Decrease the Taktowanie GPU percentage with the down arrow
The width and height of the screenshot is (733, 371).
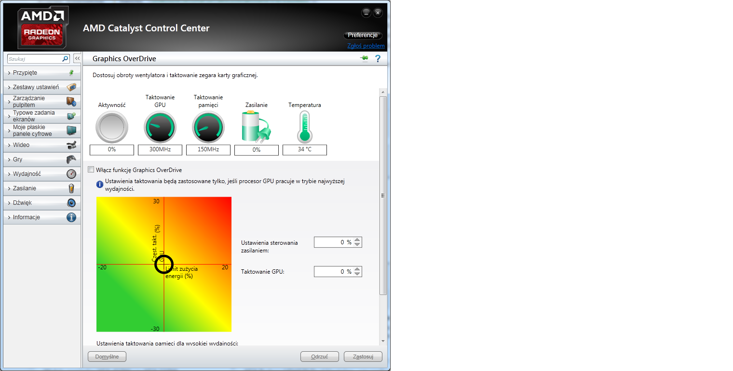(x=357, y=274)
